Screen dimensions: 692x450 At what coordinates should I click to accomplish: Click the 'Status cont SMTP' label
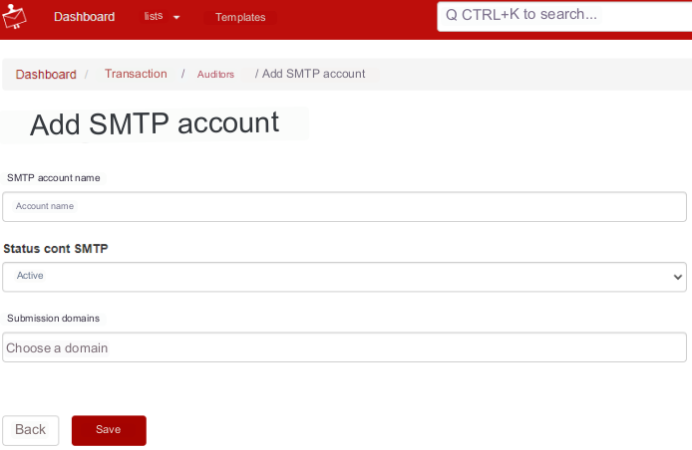click(56, 249)
